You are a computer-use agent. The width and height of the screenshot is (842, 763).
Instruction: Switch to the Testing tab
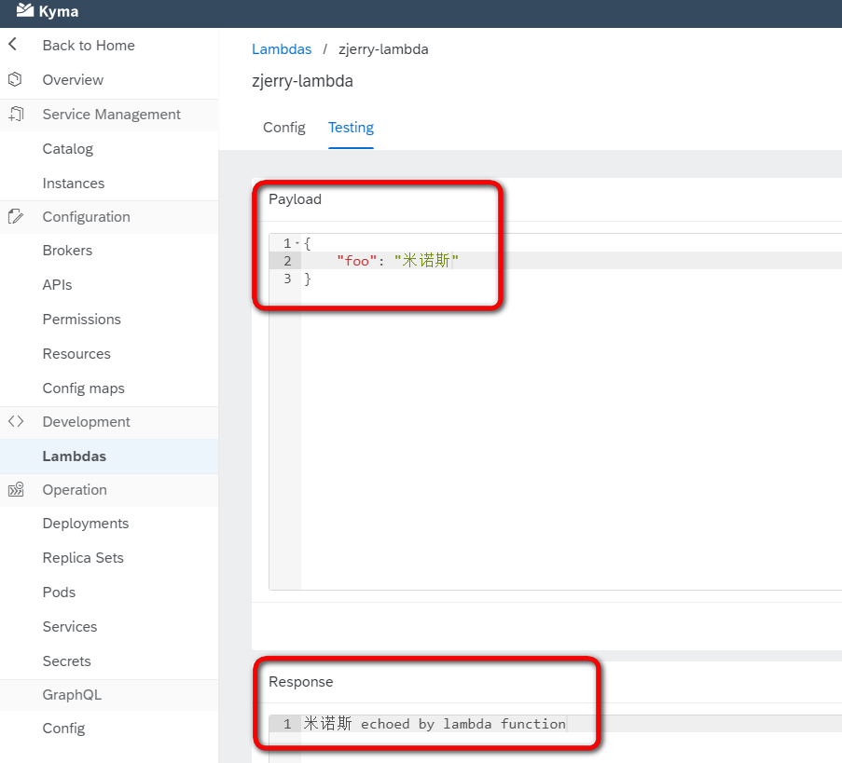[x=351, y=127]
